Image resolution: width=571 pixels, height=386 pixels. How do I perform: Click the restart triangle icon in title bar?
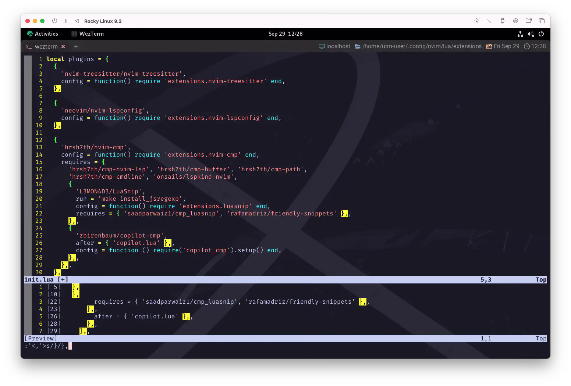tap(77, 21)
